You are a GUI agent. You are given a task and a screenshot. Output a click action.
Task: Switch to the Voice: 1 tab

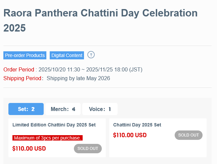100,109
